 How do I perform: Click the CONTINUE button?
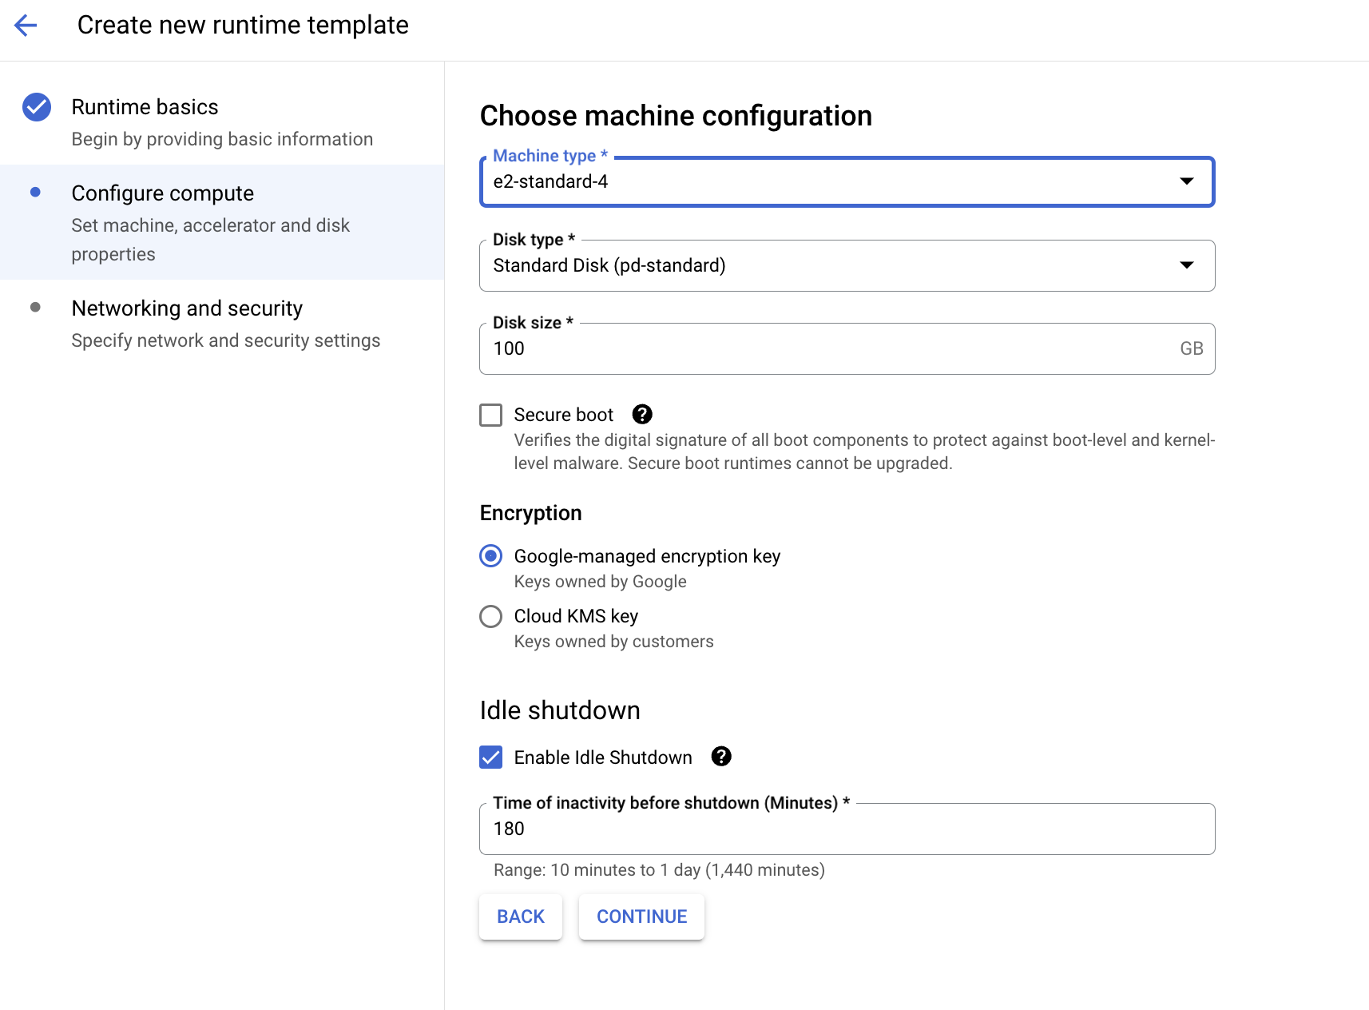641,917
